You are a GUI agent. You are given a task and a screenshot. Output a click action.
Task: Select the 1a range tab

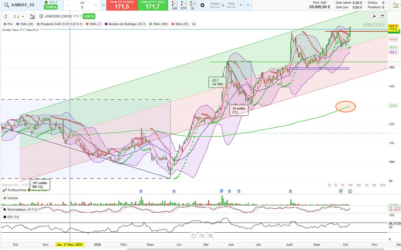coord(367,185)
